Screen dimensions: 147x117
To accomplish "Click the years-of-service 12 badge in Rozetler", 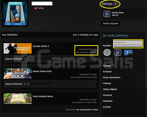I will click(x=118, y=53).
